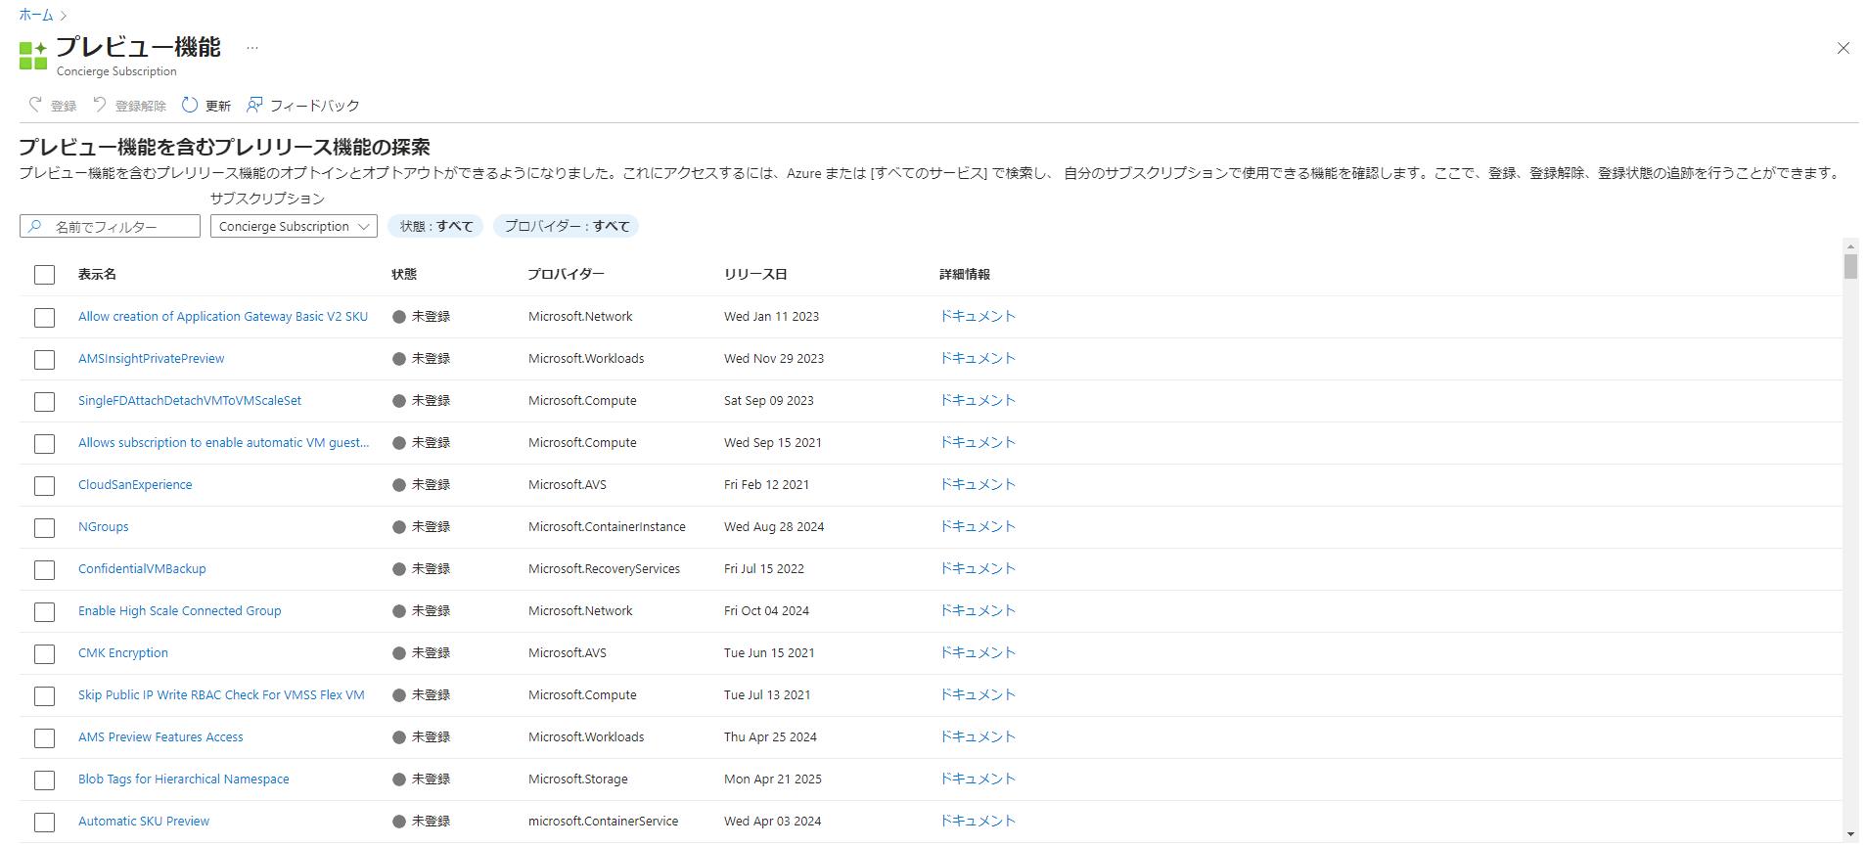Check the ConfidentialVMBackup row checkbox
Screen dimensions: 1867x846
(45, 570)
